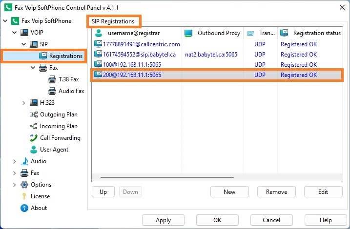
Task: Click the Help button
Action: tap(326, 220)
